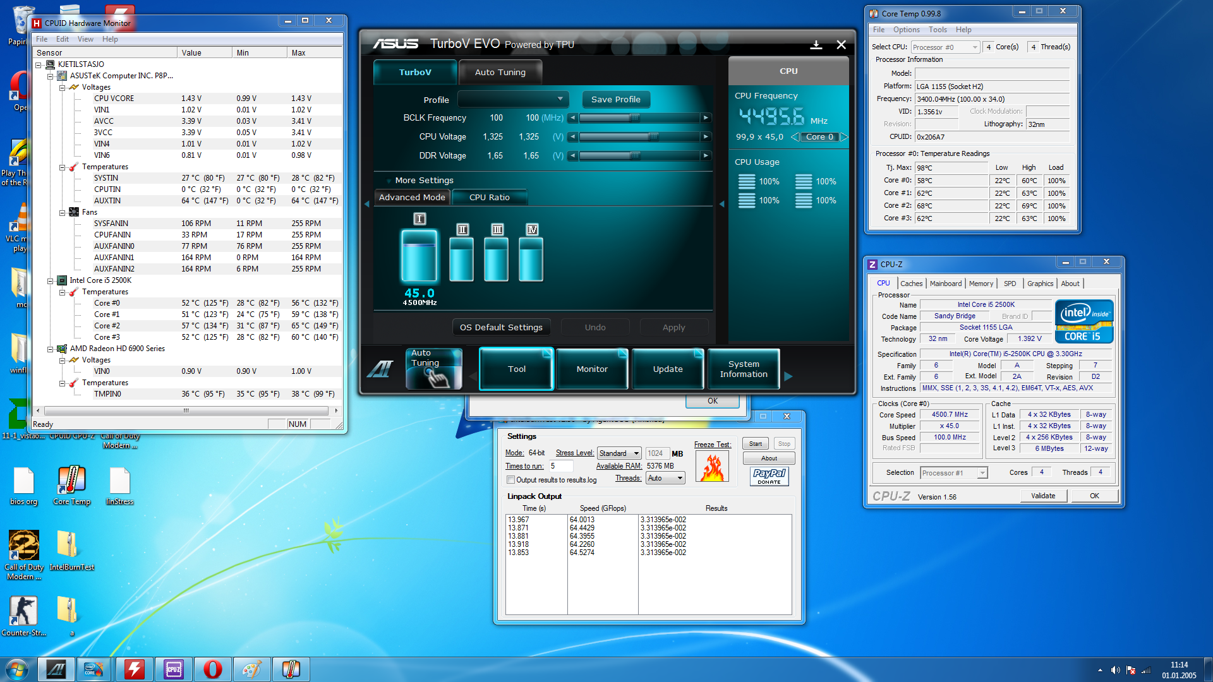Open CPU-Z taskbar icon
Screen dimensions: 1213x682
(173, 669)
